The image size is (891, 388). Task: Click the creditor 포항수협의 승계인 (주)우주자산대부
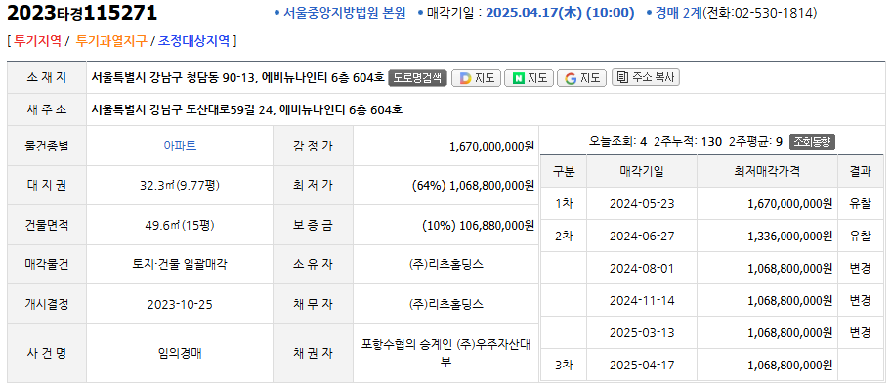click(446, 353)
